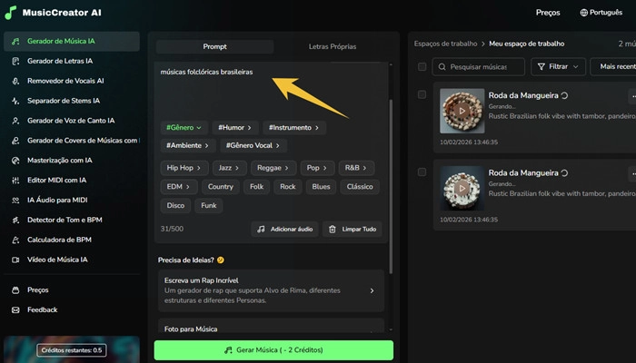Click the globe icon beside Português

(583, 13)
